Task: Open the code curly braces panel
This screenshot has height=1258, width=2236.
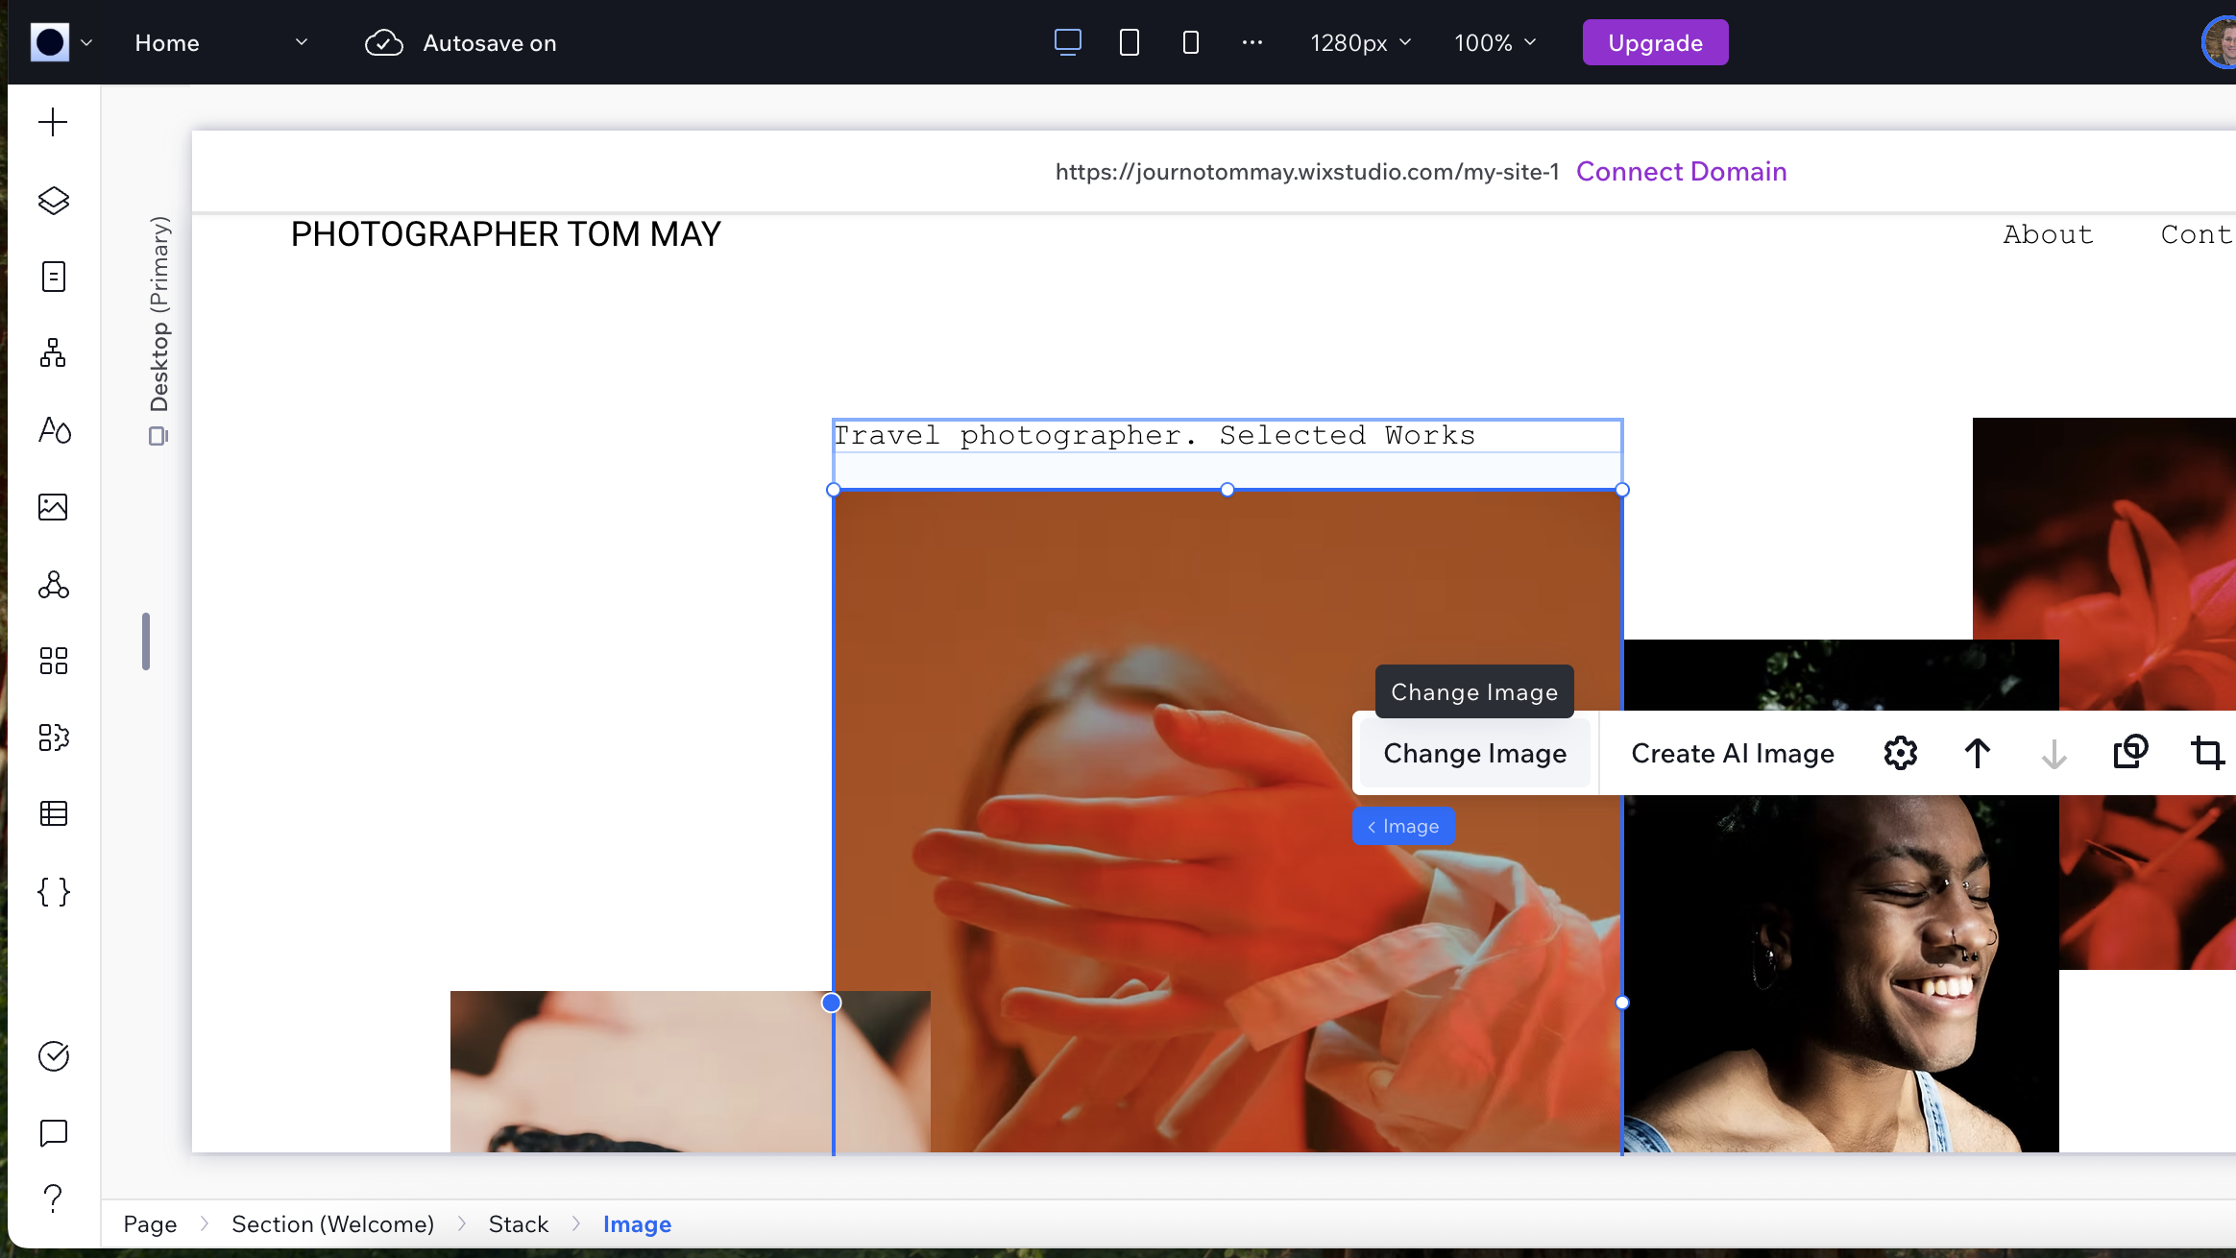Action: click(x=53, y=891)
